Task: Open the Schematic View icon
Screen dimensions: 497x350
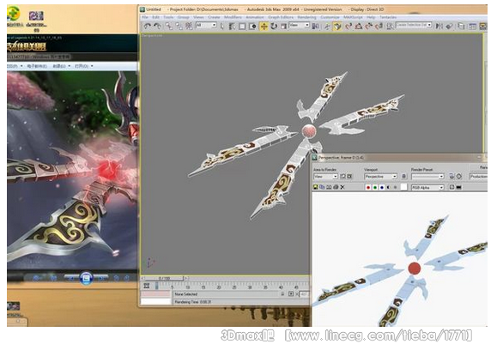Action: click(482, 27)
